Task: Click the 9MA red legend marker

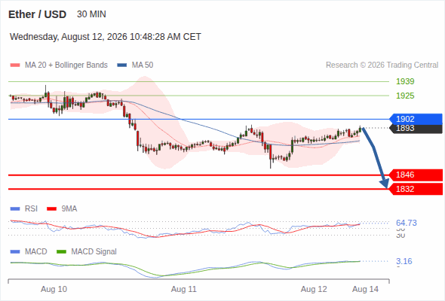Action: [51, 209]
